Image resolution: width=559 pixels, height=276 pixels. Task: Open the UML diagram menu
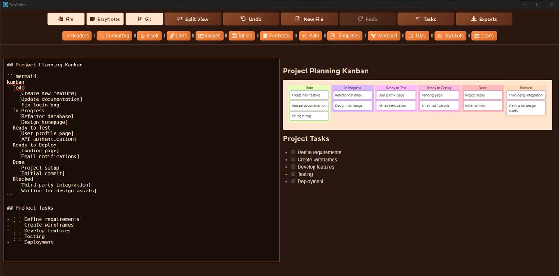[x=417, y=36]
